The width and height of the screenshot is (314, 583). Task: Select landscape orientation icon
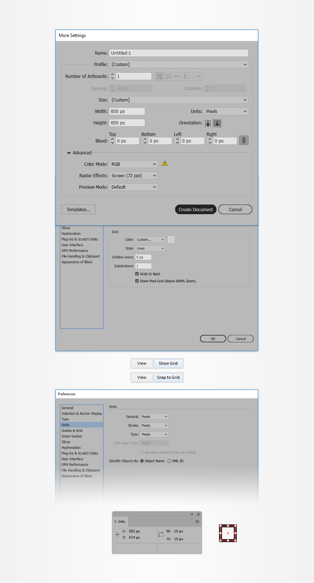pyautogui.click(x=217, y=123)
